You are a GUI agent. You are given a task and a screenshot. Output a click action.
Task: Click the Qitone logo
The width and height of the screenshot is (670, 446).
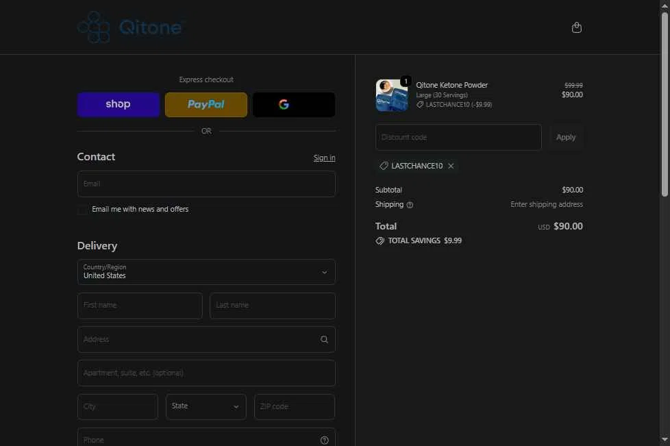tap(131, 27)
